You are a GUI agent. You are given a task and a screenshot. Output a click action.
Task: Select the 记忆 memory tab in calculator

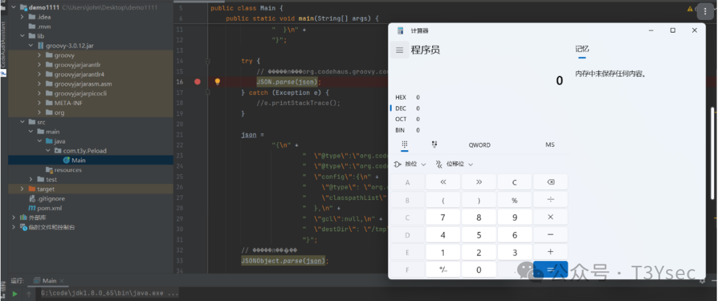(582, 49)
